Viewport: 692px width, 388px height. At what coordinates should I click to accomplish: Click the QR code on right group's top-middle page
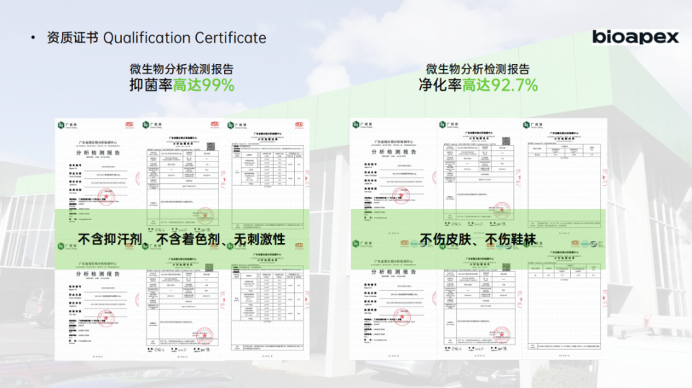click(506, 141)
